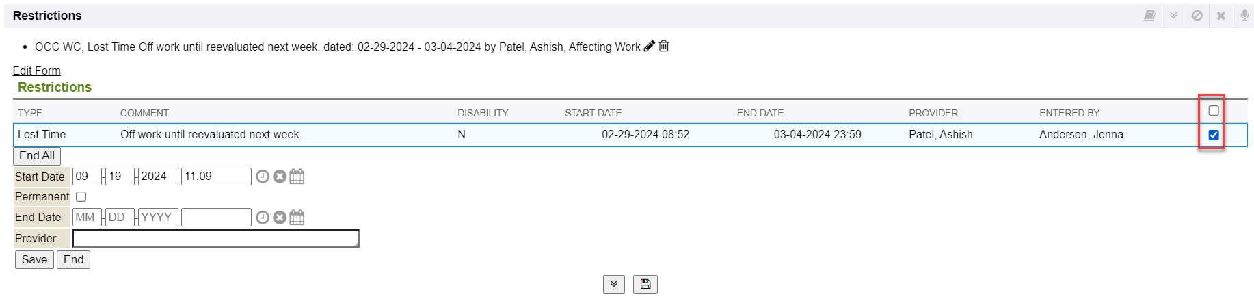Toggle the select-all checkbox in table header
The image size is (1254, 299).
(x=1214, y=111)
